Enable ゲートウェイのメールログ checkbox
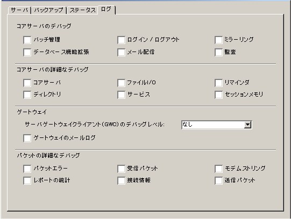 coord(27,138)
